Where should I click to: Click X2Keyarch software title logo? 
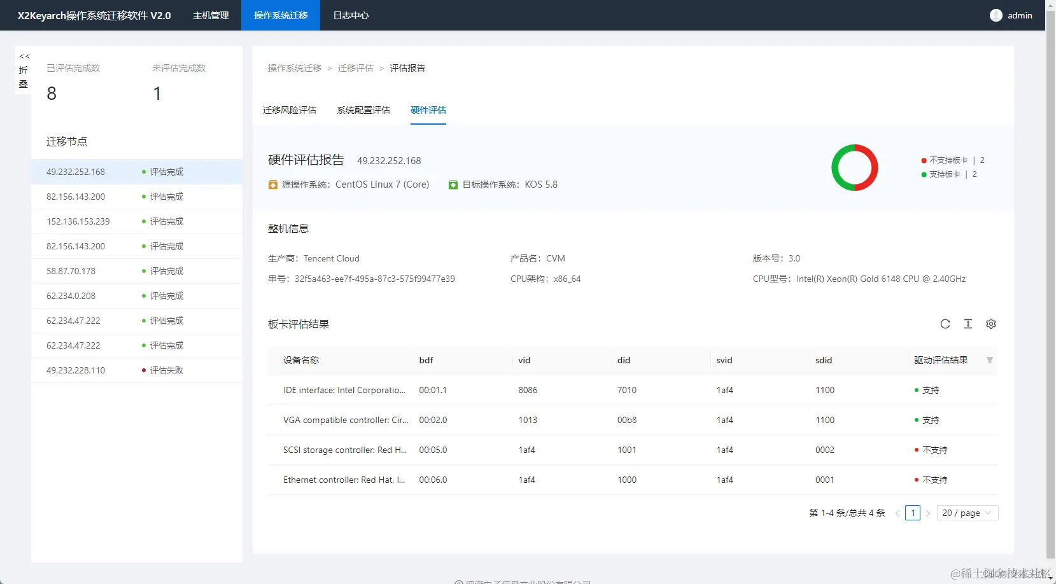pos(94,15)
